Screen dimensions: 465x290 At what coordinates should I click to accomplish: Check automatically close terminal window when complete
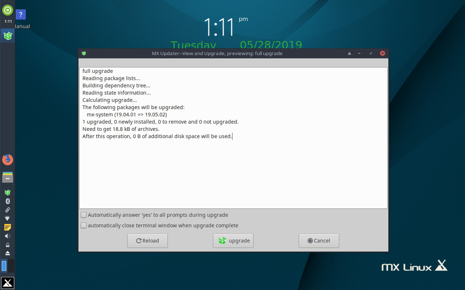coord(83,225)
